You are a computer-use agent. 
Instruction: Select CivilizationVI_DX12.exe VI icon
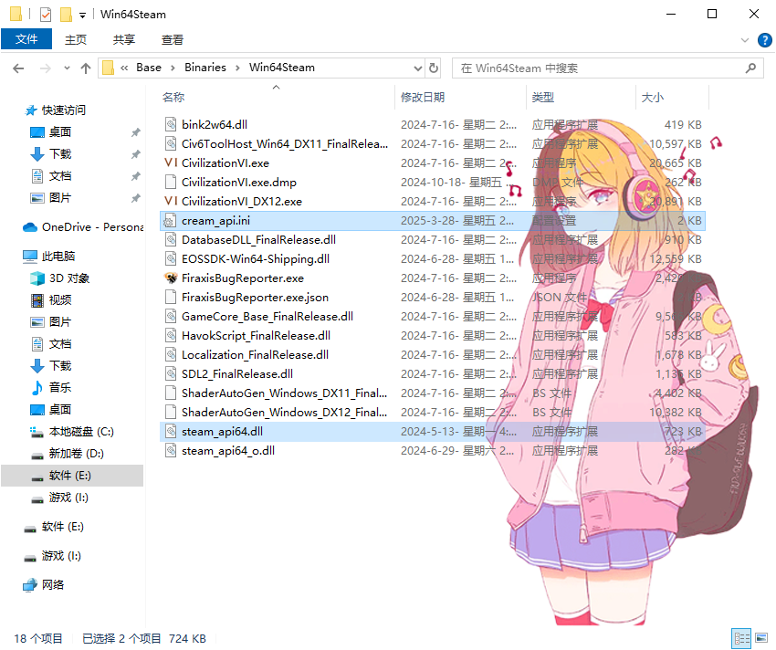(170, 201)
